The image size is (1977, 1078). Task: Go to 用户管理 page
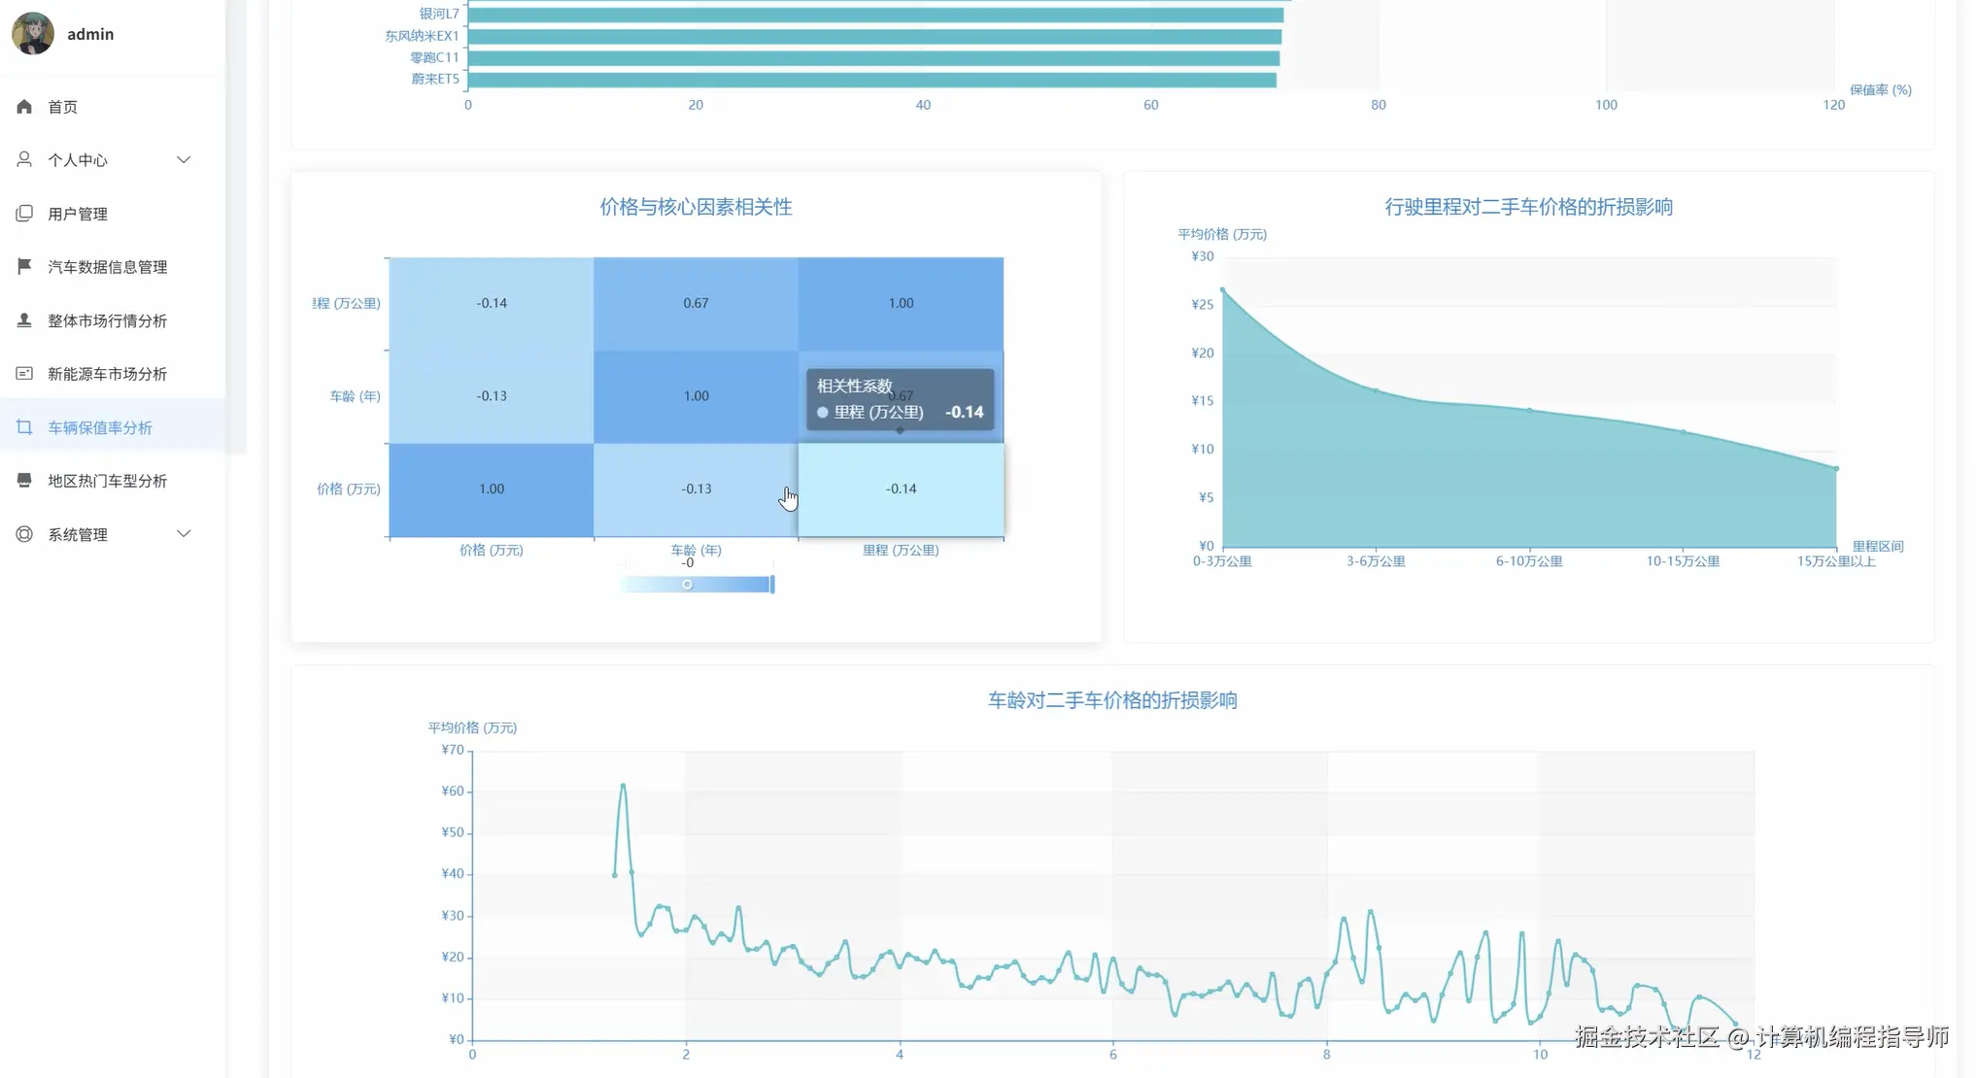coord(78,214)
